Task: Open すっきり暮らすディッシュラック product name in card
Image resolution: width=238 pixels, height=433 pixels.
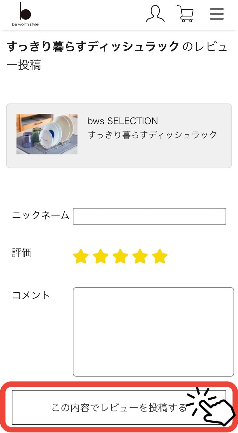Action: coord(152,135)
